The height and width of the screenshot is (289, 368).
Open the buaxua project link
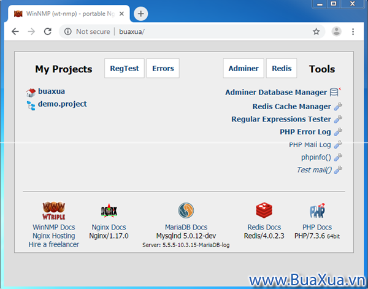tap(52, 91)
